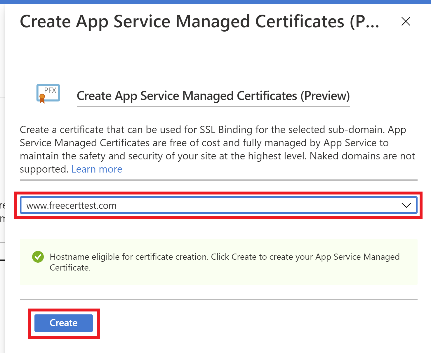
Task: Click the blue bar at the top edge
Action: click(215, 1)
